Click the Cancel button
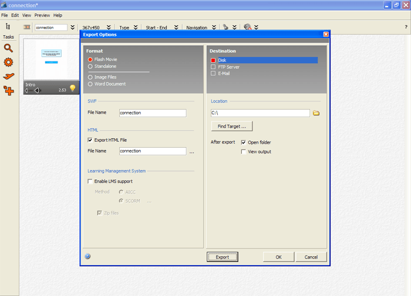This screenshot has width=411, height=296. tap(311, 257)
